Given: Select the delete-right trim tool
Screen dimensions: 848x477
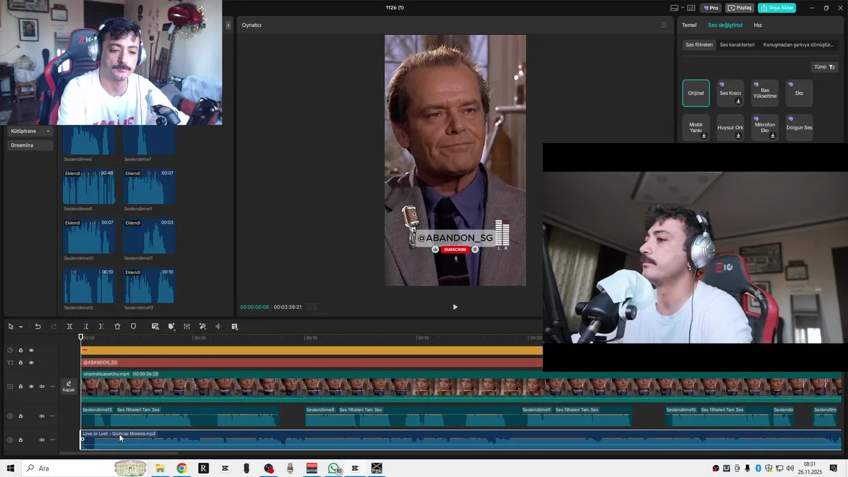Looking at the screenshot, I should (x=101, y=327).
